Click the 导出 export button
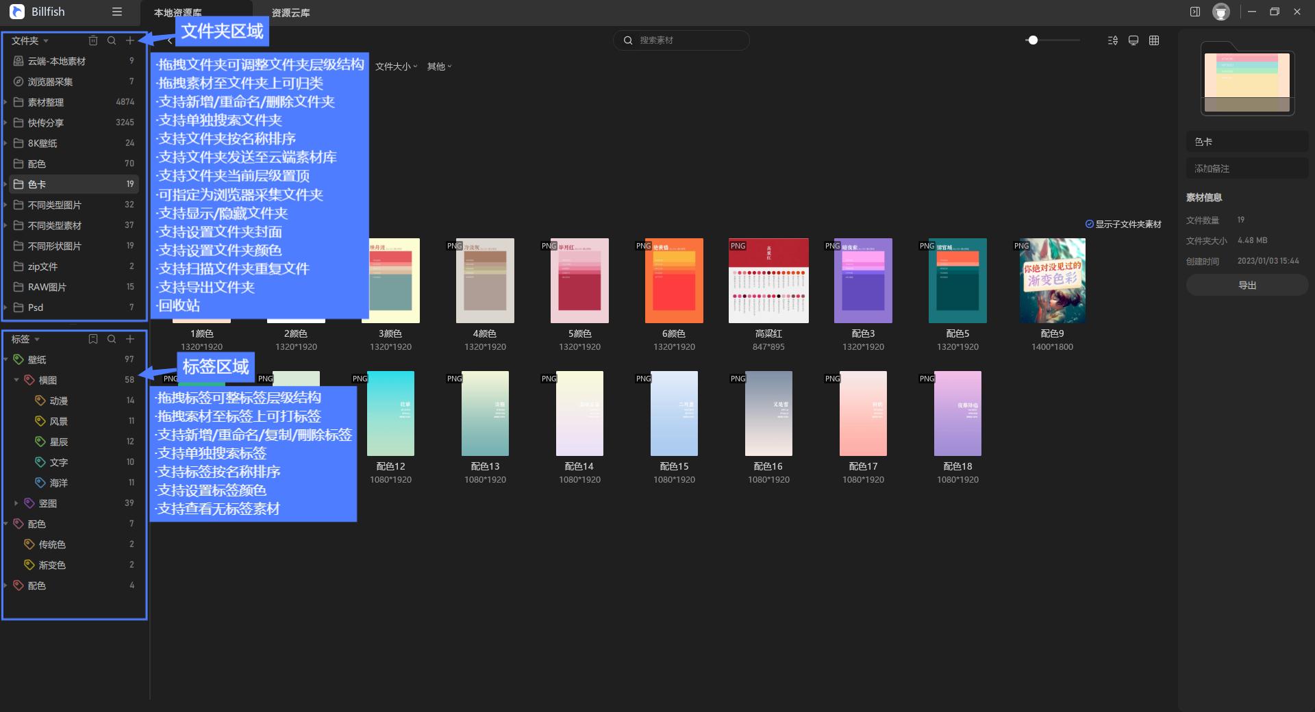1315x712 pixels. (1247, 285)
